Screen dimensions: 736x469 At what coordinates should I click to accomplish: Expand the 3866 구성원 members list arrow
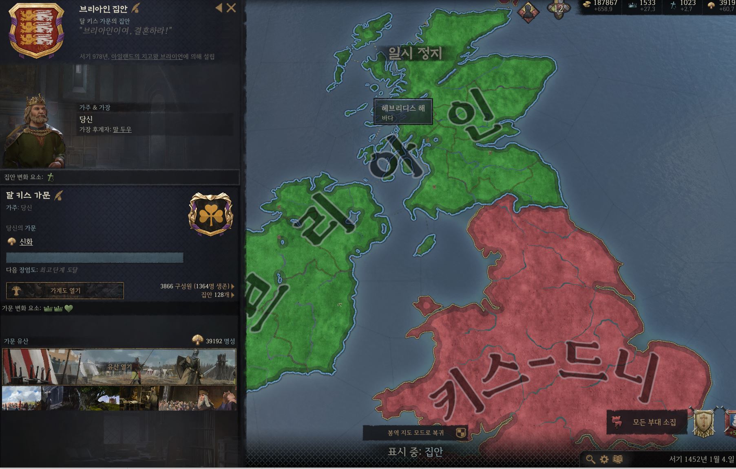[x=233, y=286]
